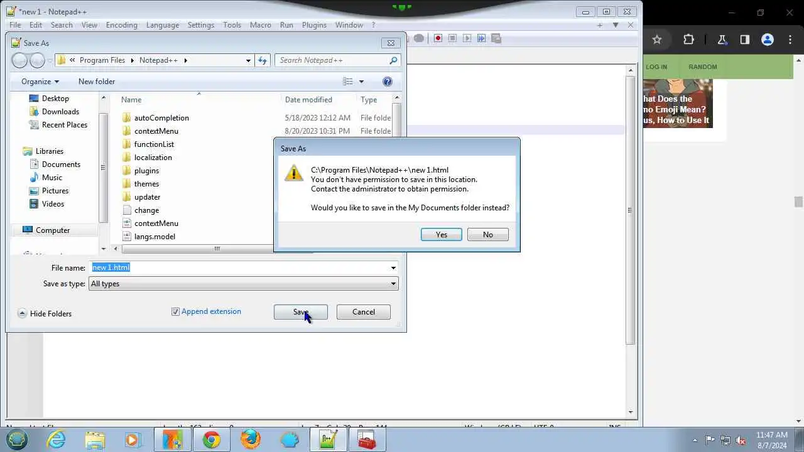Launch Firefox from the taskbar
The height and width of the screenshot is (452, 804).
click(x=251, y=440)
